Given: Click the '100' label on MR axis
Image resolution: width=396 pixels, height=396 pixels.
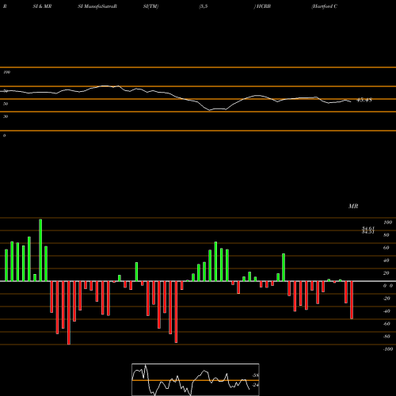Looking at the screenshot, I should coord(387,223).
